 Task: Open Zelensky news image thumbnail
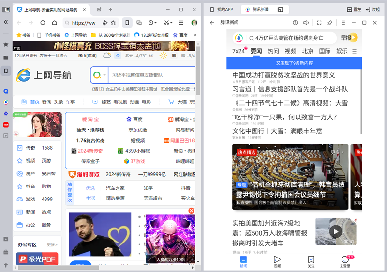pos(100,234)
